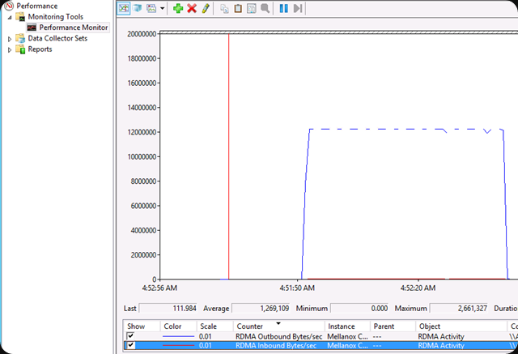Click the Reports folder icon

(20, 49)
